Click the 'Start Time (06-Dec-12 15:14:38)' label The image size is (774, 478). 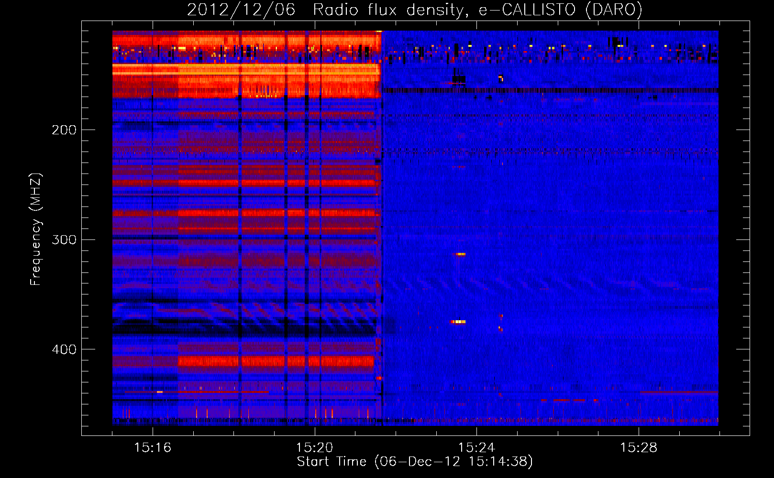tap(415, 462)
